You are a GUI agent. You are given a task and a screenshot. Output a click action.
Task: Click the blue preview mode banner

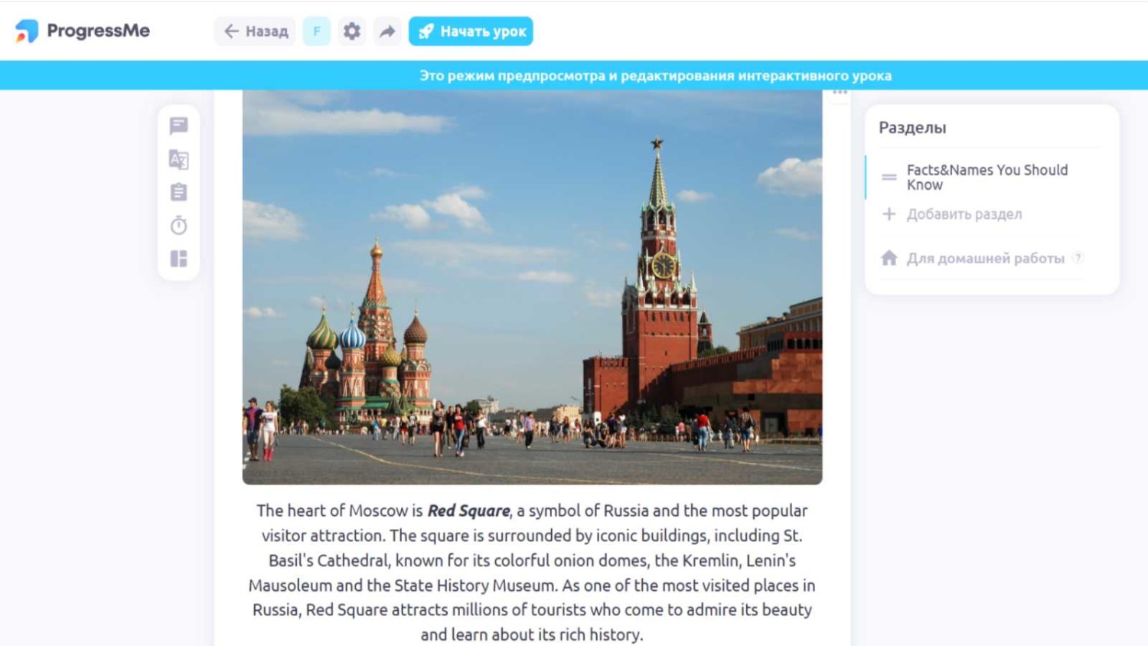tap(655, 76)
